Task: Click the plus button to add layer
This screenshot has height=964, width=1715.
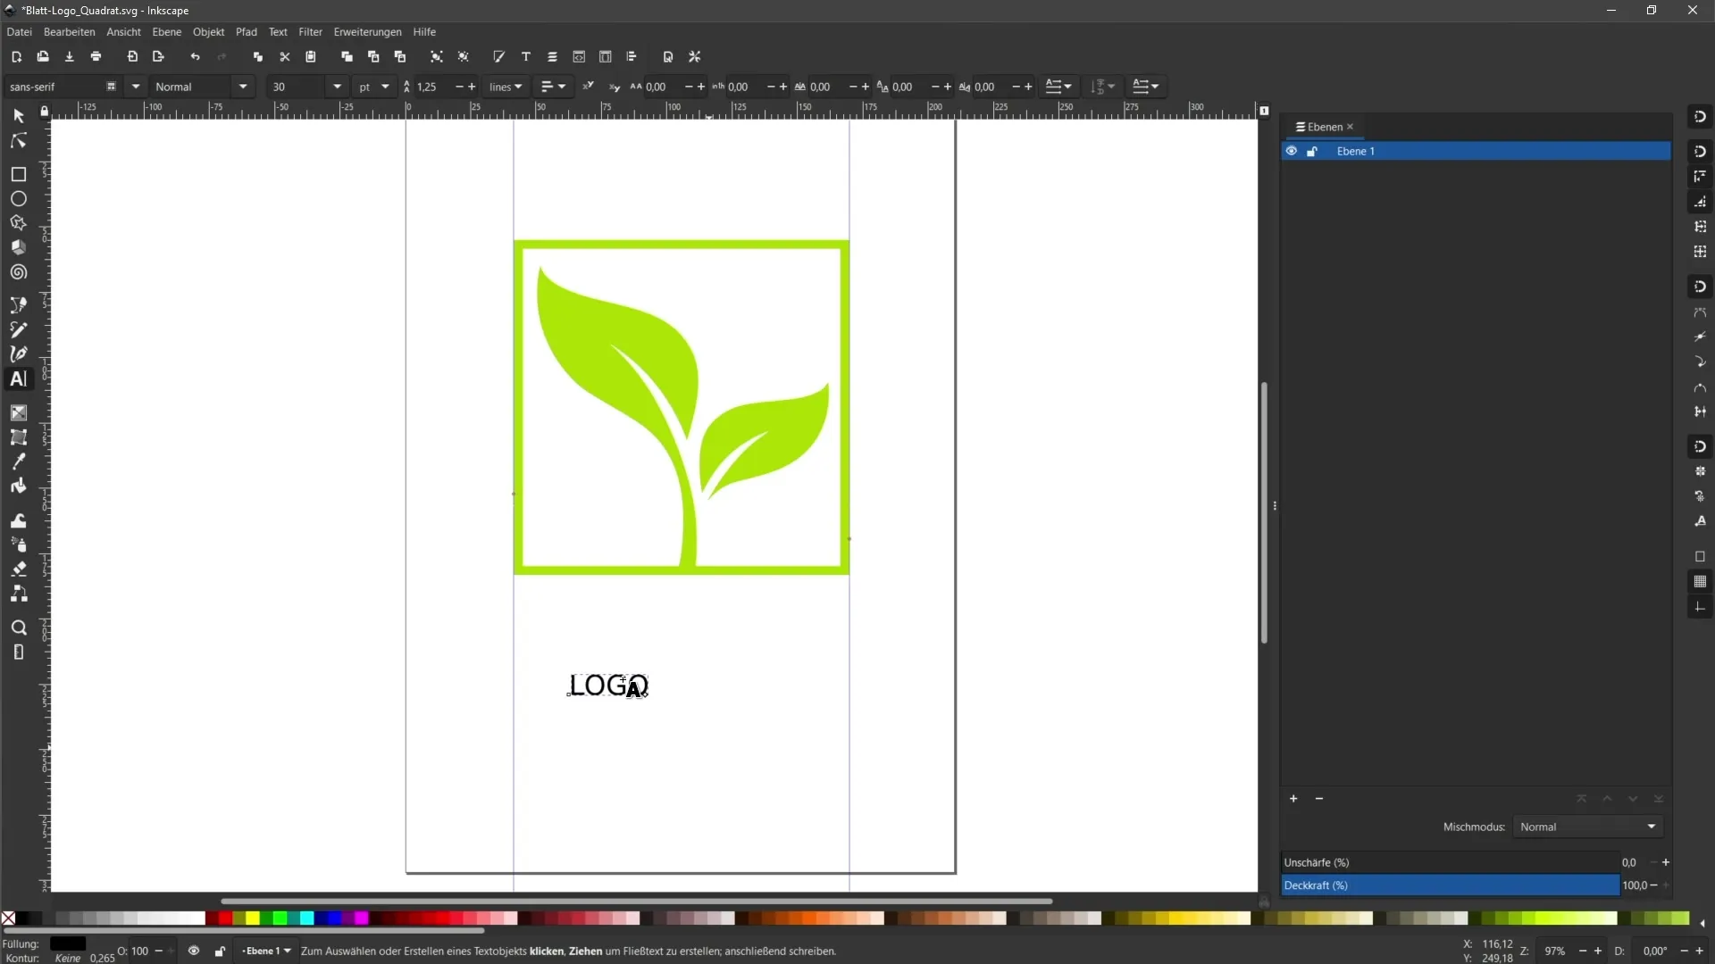Action: click(1293, 798)
